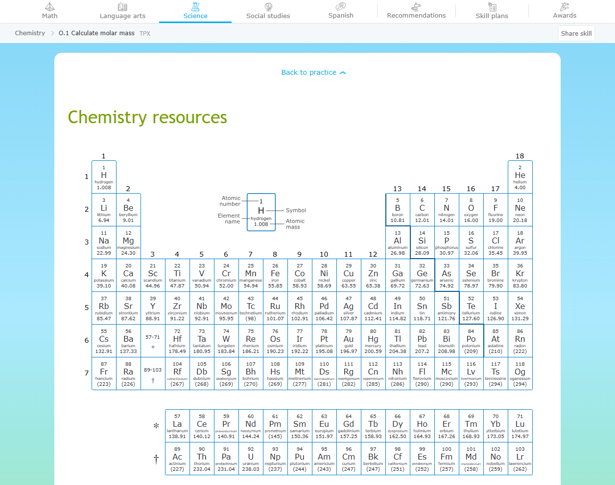This screenshot has height=485, width=615.
Task: Click the Social studies globe icon
Action: point(268,7)
